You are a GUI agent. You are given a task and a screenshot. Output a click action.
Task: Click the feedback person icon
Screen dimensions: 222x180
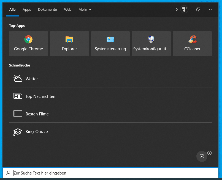point(198,9)
